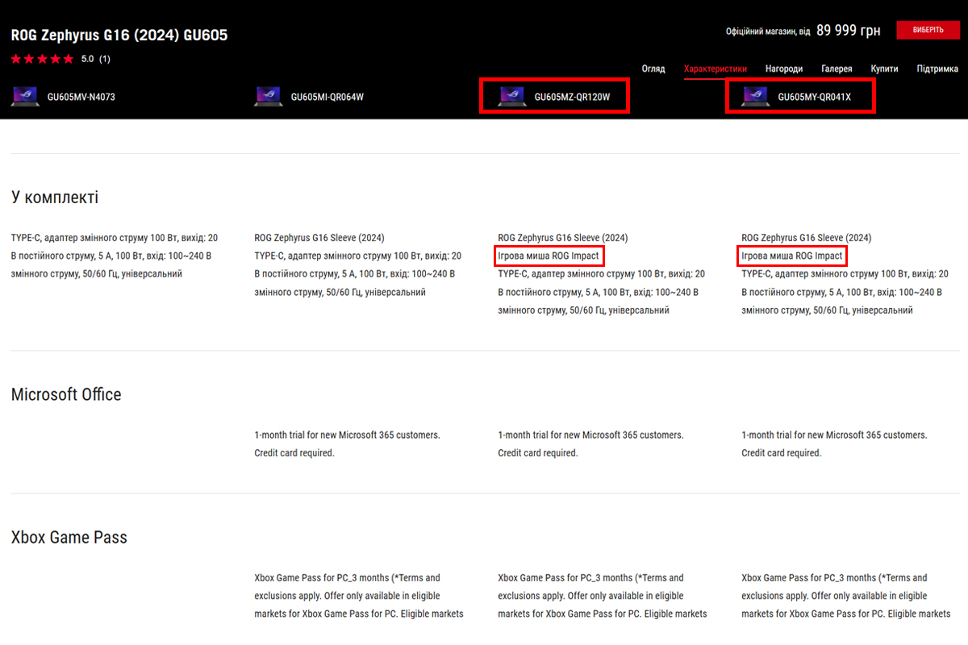
Task: Click the GU605MY-QR041X laptop thumbnail
Action: pos(755,97)
